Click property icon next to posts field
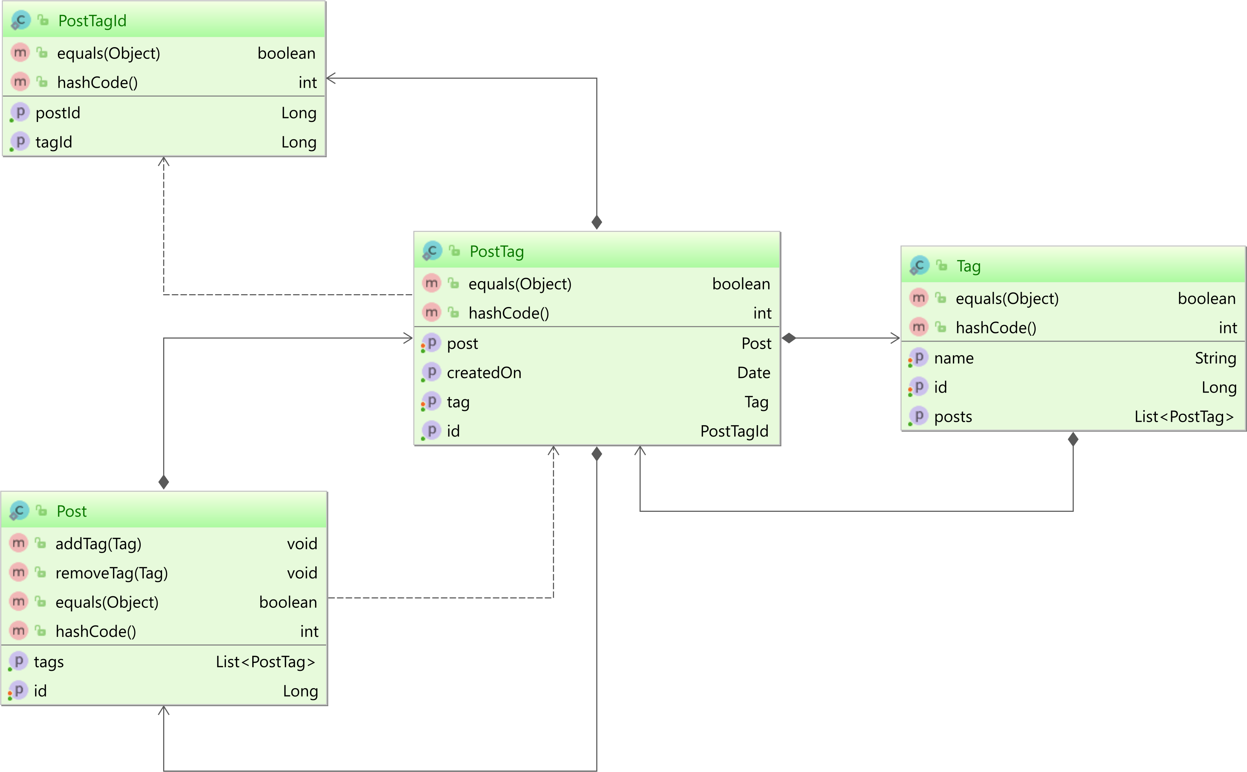Screen dimensions: 1247x772 coord(918,416)
